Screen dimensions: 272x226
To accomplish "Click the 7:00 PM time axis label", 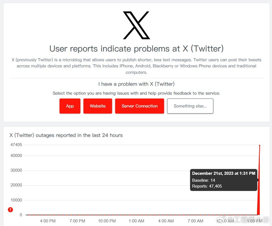I will coord(77,221).
